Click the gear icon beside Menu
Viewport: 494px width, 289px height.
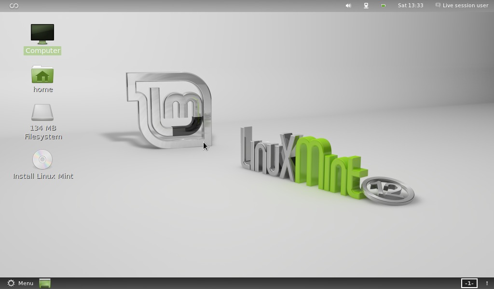[11, 283]
